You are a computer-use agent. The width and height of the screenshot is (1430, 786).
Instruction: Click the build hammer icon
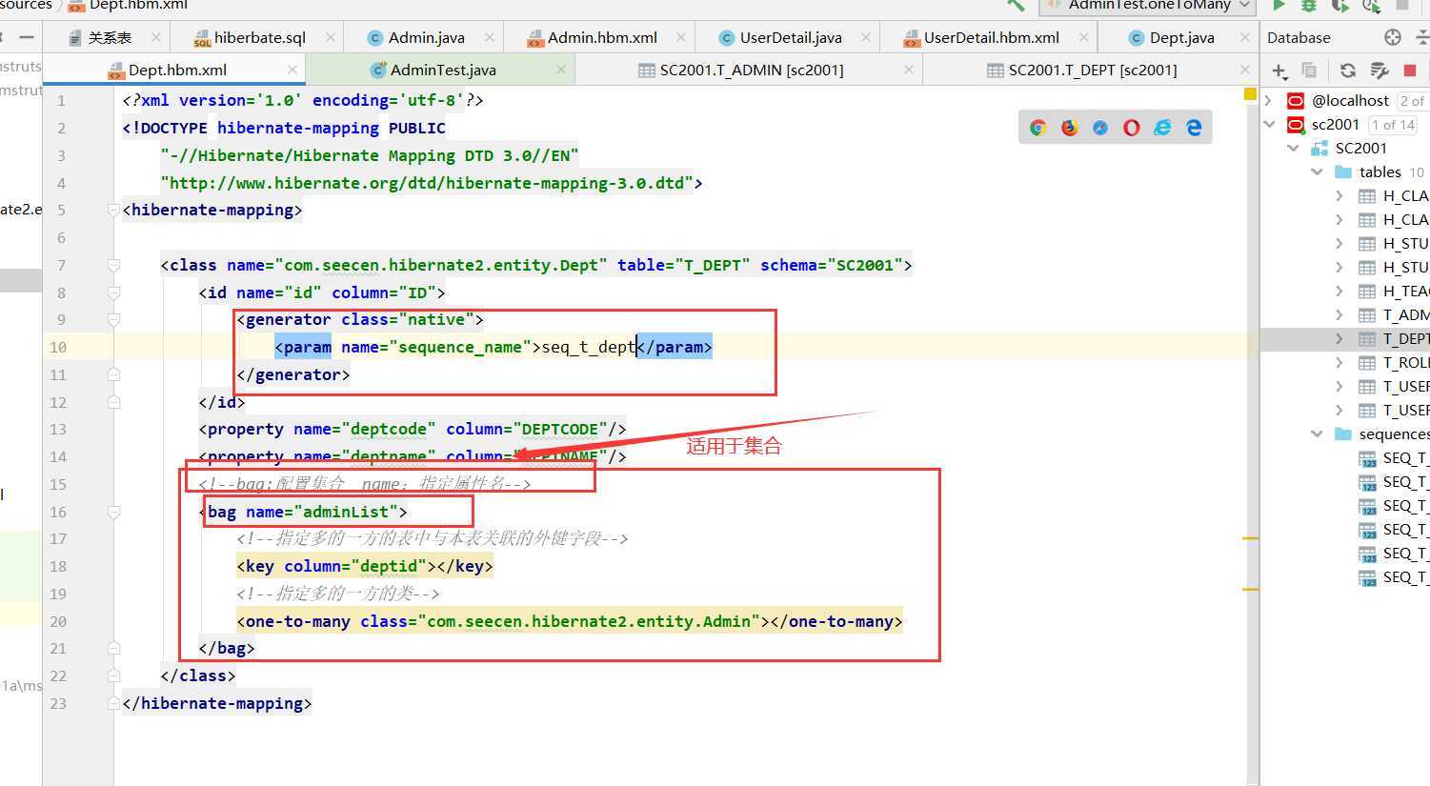1016,5
